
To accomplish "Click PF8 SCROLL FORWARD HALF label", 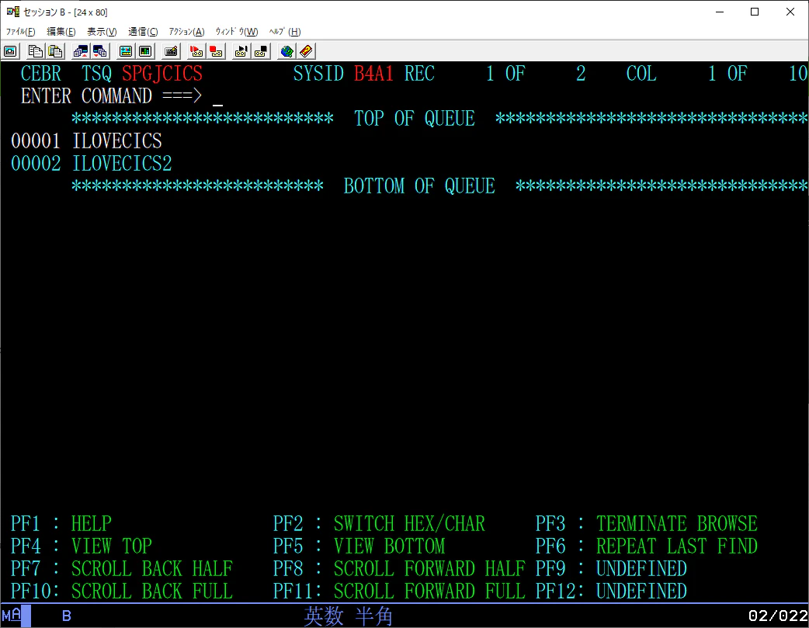I will click(399, 569).
